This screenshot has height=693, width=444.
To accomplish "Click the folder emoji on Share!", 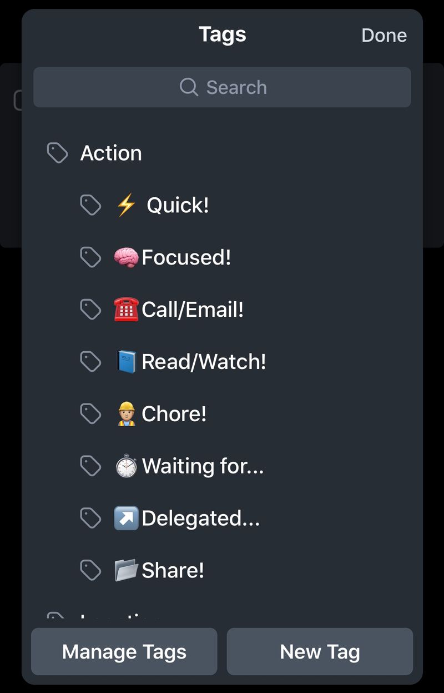I will (x=126, y=570).
